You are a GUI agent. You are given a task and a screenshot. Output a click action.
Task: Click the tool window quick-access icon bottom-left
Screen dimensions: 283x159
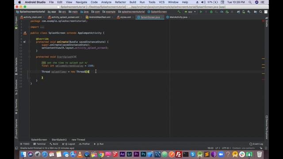tap(16, 148)
